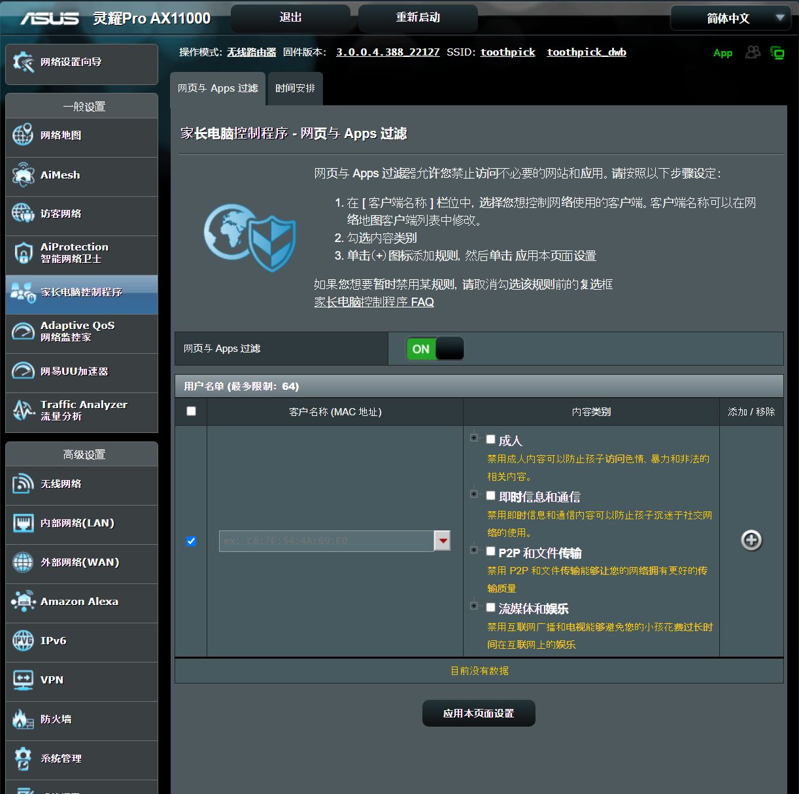Click the toothpick SSID link
The width and height of the screenshot is (799, 794).
508,52
